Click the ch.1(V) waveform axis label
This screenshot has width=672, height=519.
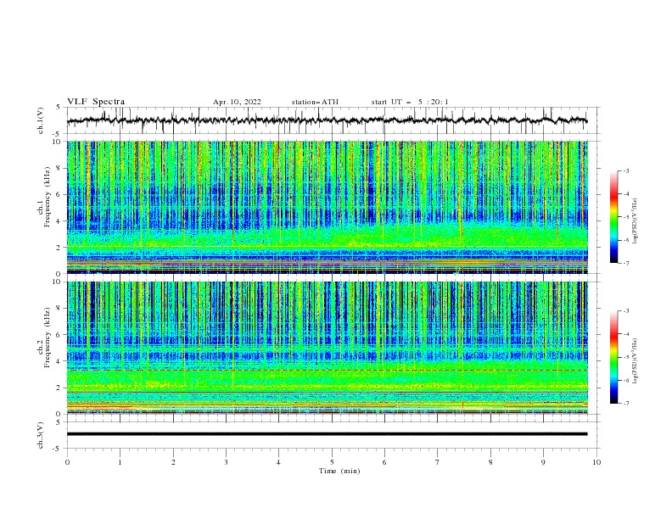coord(41,120)
